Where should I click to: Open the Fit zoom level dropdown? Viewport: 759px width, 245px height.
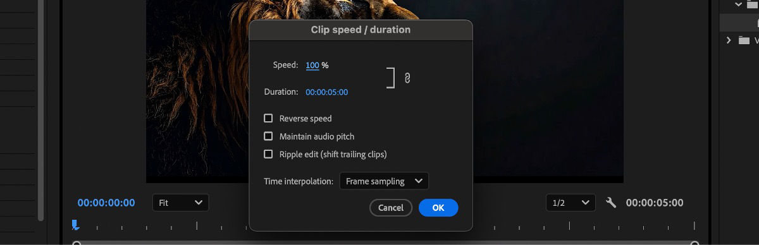[x=180, y=203]
